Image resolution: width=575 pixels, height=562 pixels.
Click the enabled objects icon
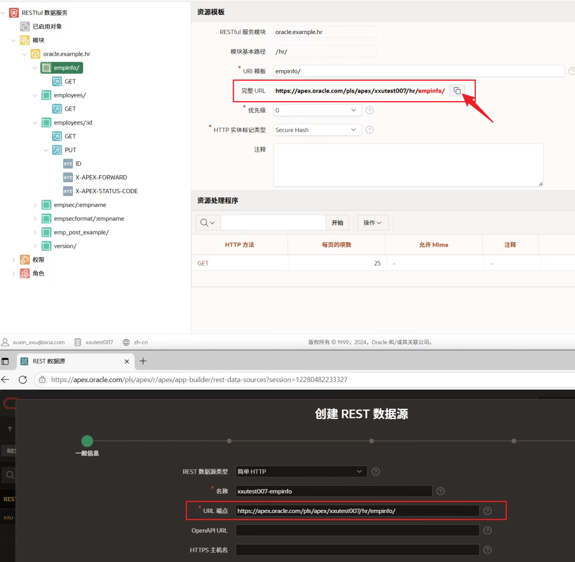click(24, 27)
